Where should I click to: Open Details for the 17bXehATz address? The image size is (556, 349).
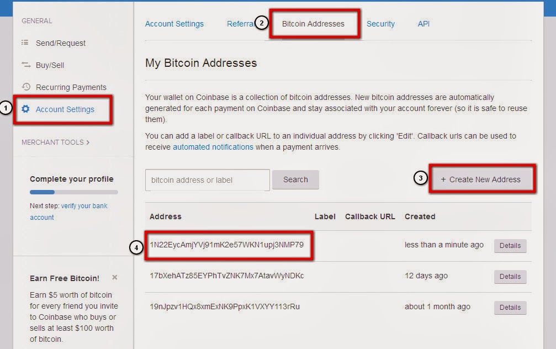(510, 276)
